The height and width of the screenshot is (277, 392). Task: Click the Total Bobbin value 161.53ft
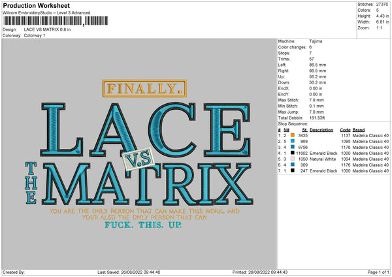tap(317, 118)
